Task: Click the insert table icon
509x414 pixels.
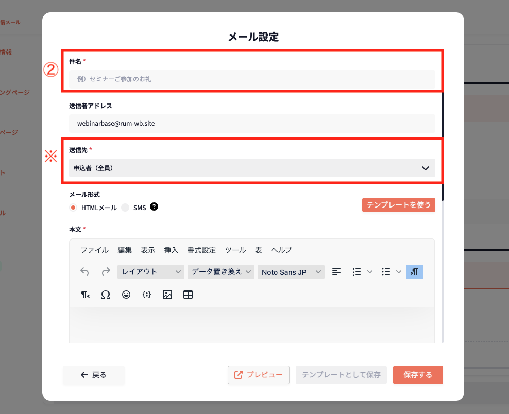Action: point(188,295)
